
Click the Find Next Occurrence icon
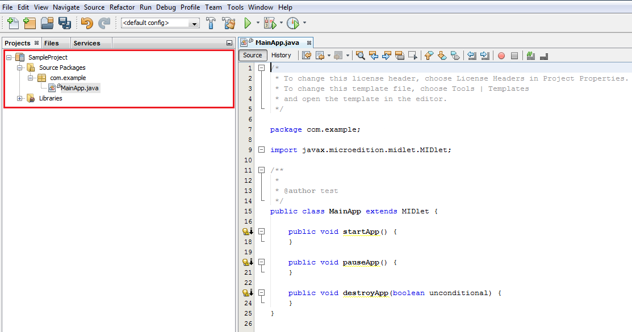(x=387, y=56)
